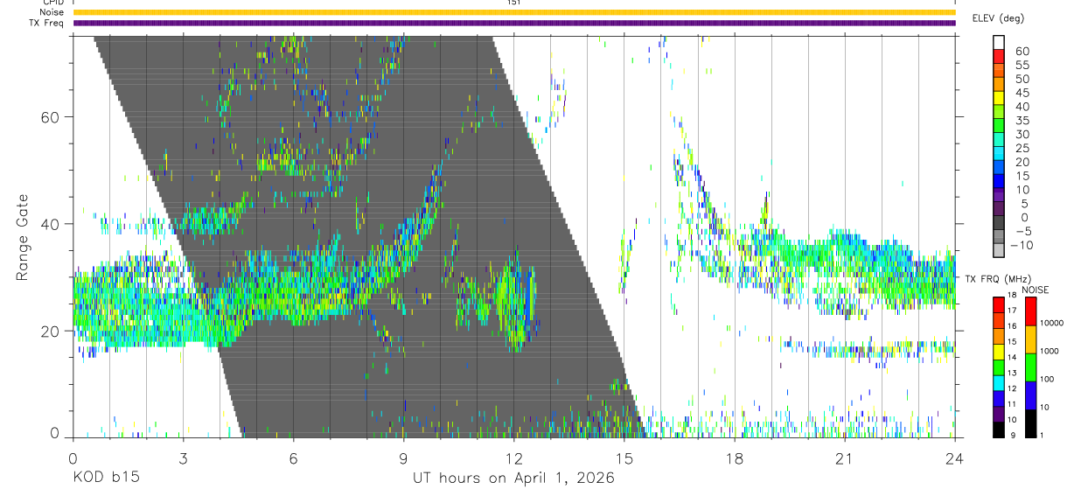The height and width of the screenshot is (496, 1074).
Task: Click the '3' tick label on the time axis
Action: [x=183, y=458]
